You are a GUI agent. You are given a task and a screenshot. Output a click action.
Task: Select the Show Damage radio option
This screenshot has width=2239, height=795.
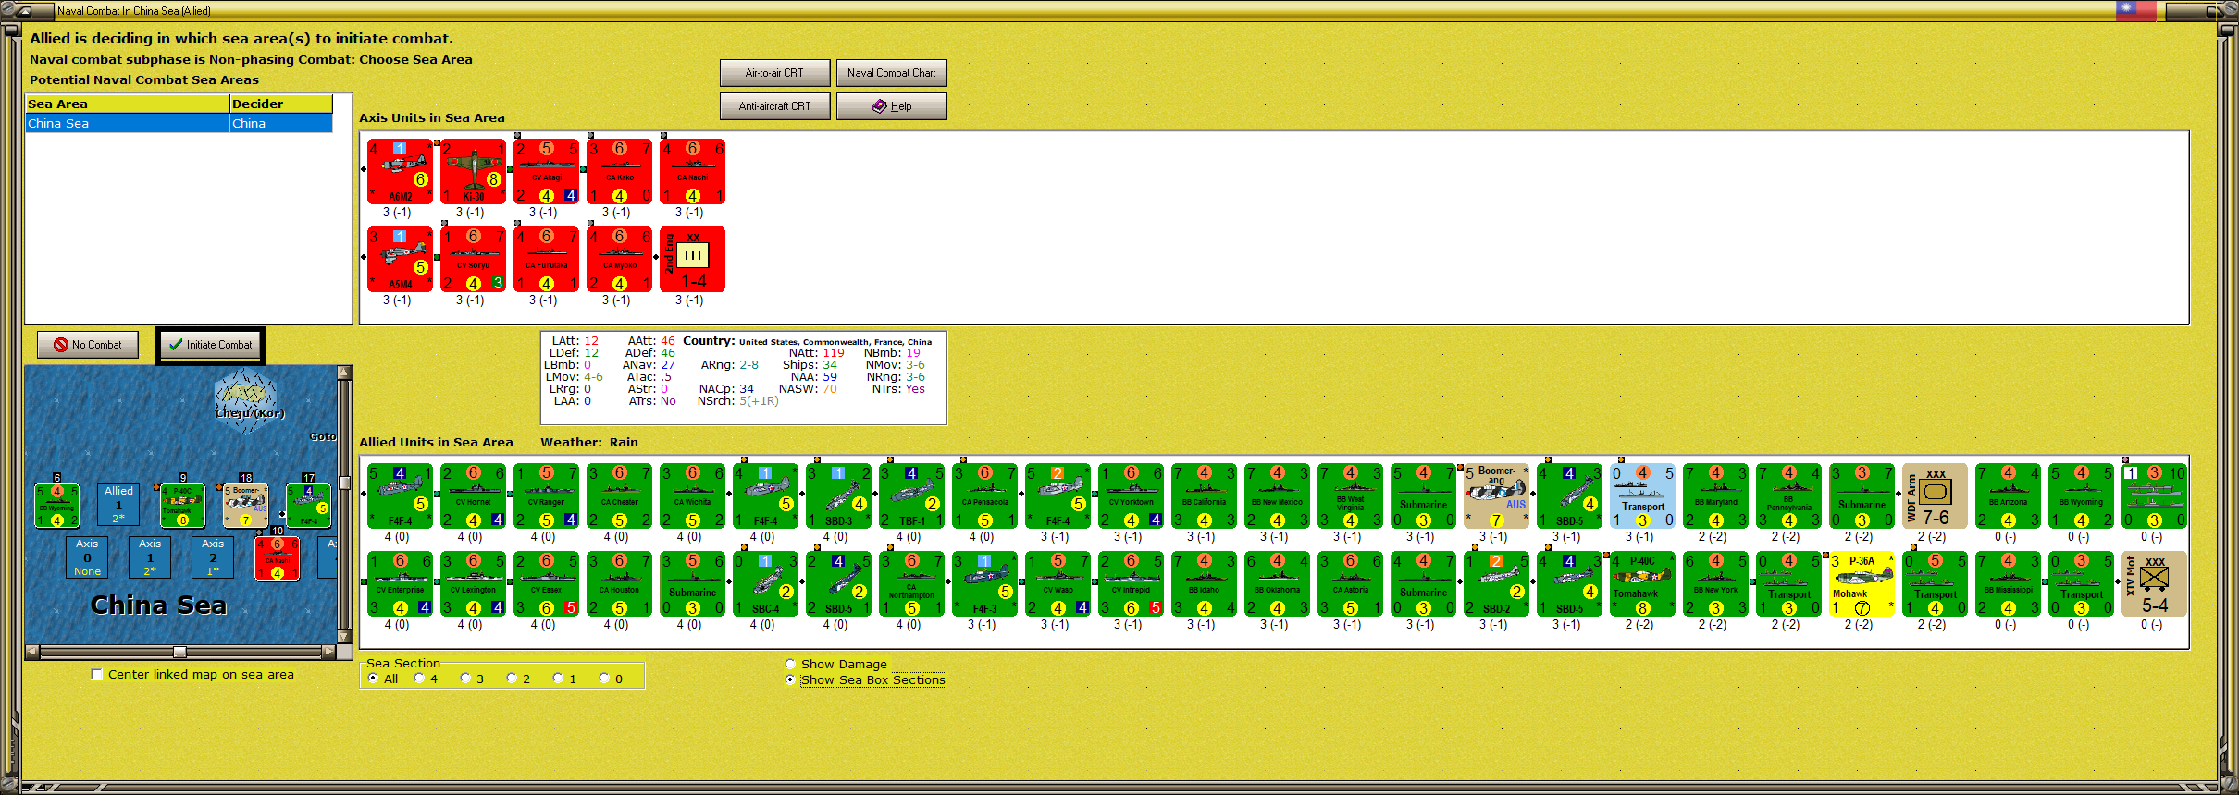790,664
